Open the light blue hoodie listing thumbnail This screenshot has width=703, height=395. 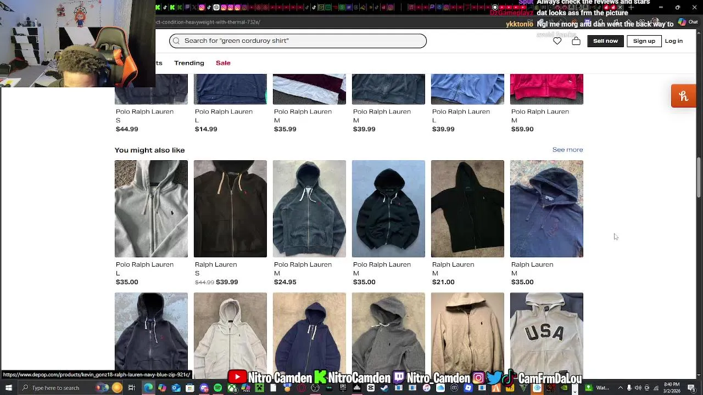[x=467, y=89]
